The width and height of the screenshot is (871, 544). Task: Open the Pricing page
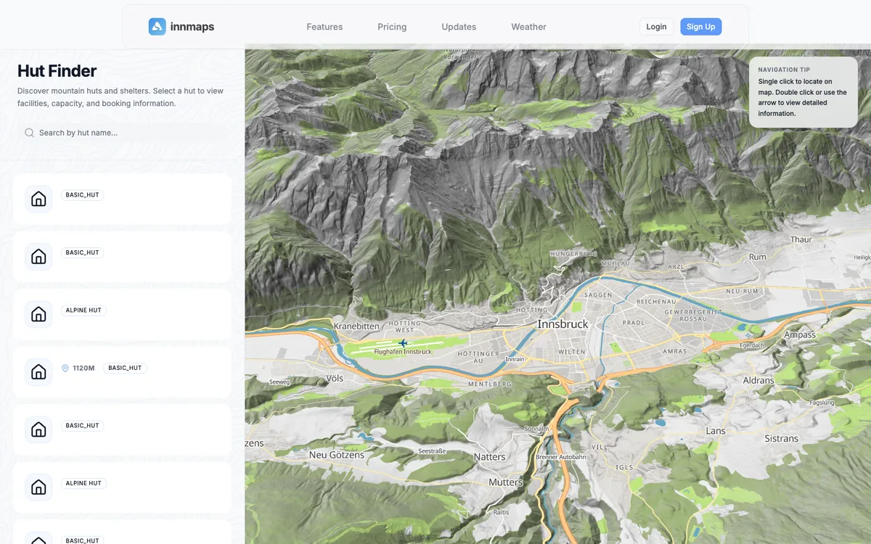392,27
